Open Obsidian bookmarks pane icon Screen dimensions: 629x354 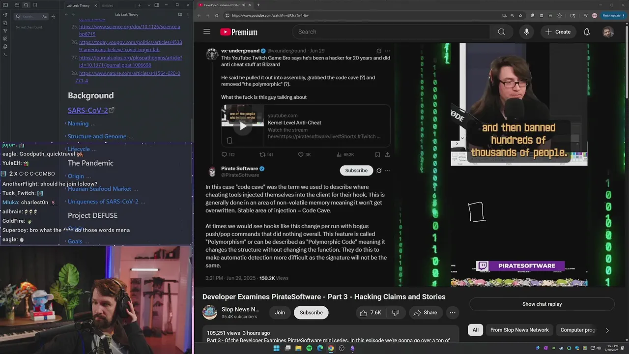pyautogui.click(x=35, y=5)
